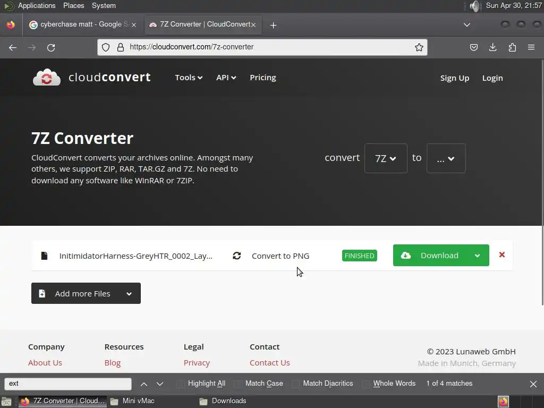Image resolution: width=544 pixels, height=408 pixels.
Task: Click the Downloads taskbar item
Action: [223, 402]
